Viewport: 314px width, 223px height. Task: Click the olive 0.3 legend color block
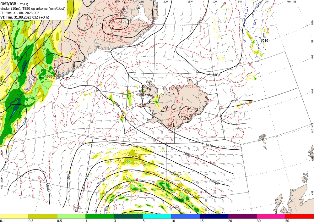[x=43, y=216]
